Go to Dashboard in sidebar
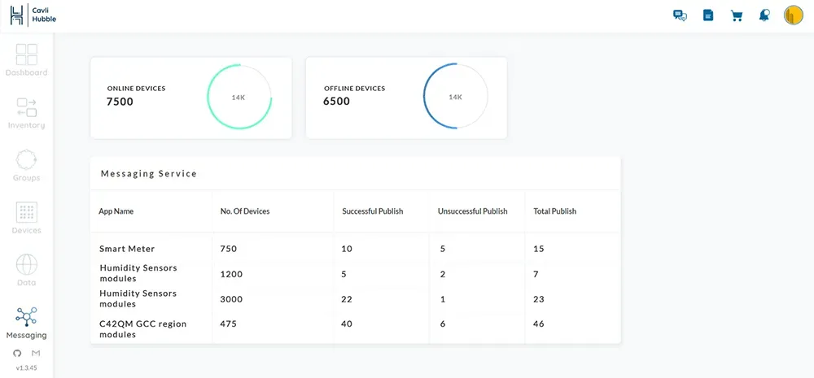 point(27,60)
